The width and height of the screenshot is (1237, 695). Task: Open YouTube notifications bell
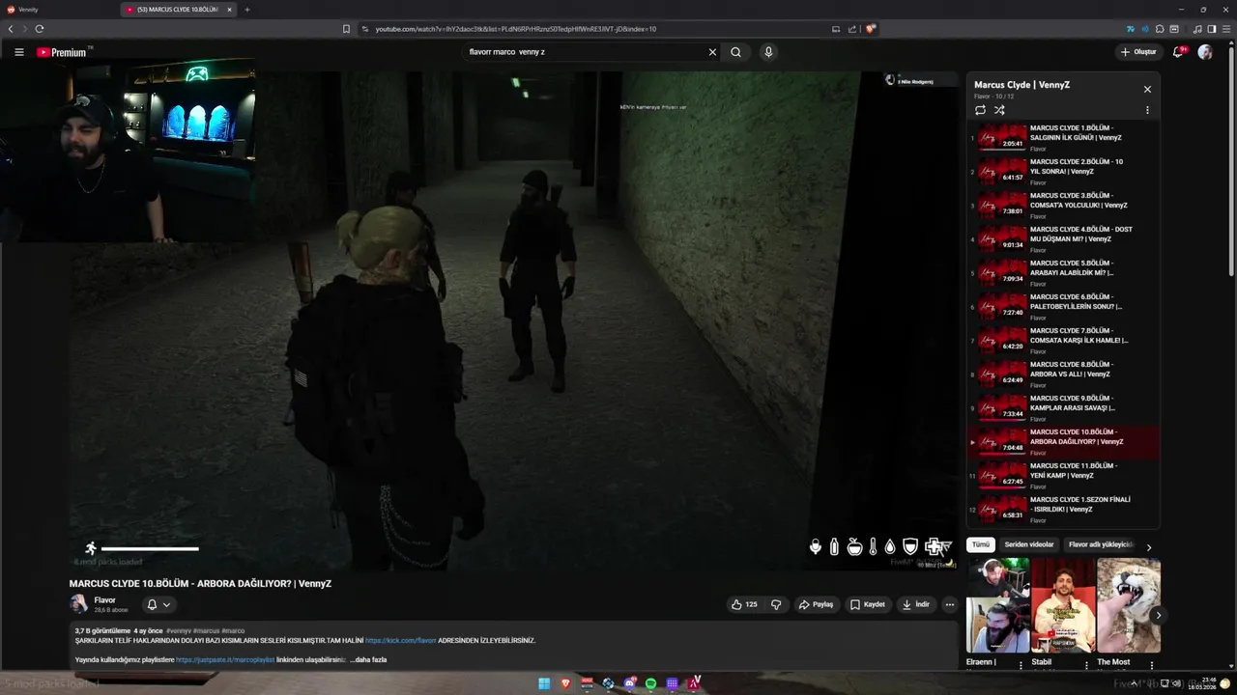(1178, 52)
